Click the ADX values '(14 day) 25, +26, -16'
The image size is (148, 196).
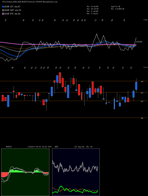coord(83,147)
